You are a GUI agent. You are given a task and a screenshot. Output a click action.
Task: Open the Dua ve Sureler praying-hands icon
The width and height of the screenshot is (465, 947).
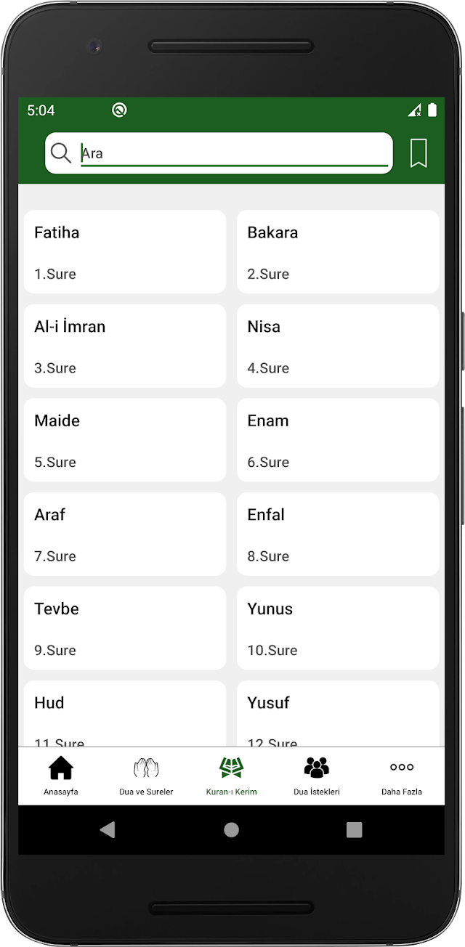click(146, 768)
